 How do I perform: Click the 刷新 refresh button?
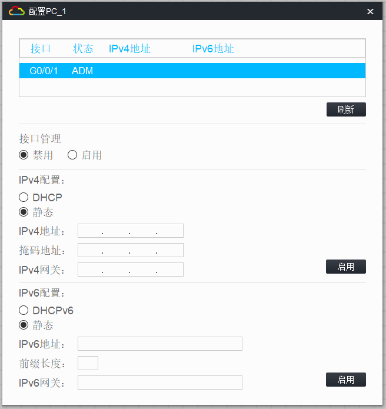point(346,109)
